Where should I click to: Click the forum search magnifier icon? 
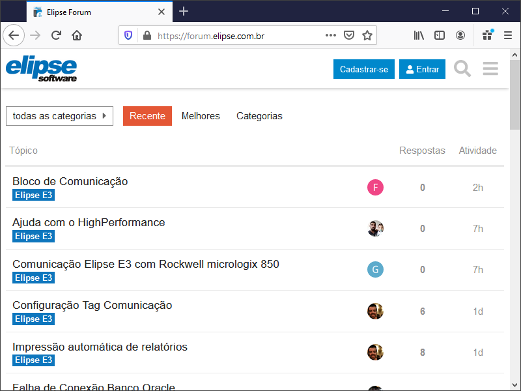pyautogui.click(x=462, y=68)
